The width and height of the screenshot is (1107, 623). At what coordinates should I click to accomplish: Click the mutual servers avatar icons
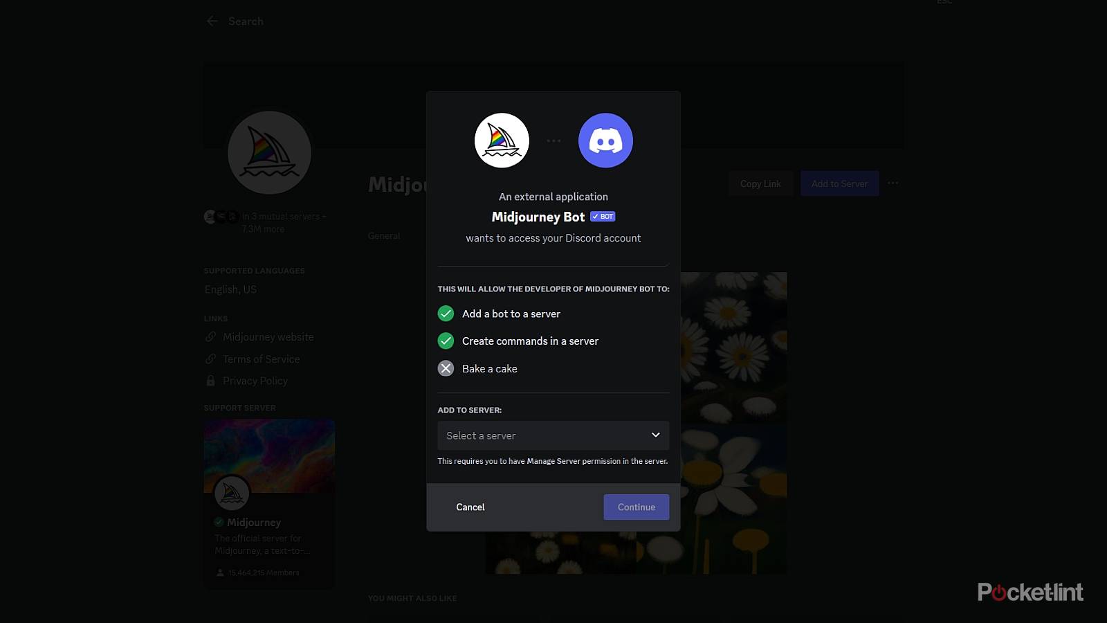point(221,217)
